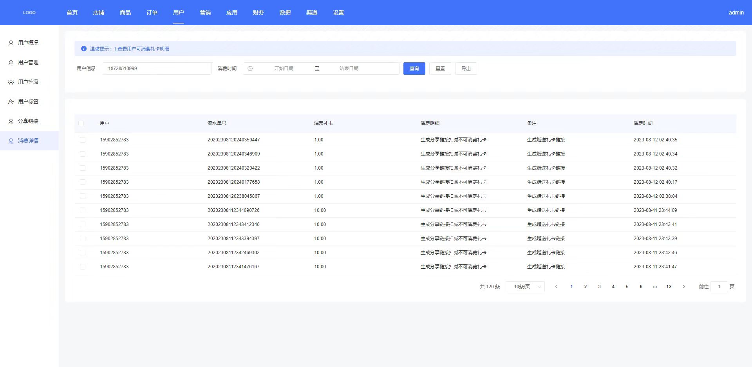Check the row timed 2023-08-11 23:41:47
The height and width of the screenshot is (367, 752).
point(83,267)
